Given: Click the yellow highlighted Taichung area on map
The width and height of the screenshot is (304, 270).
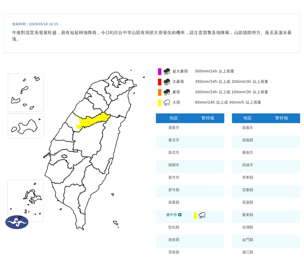Looking at the screenshot, I should [x=93, y=121].
